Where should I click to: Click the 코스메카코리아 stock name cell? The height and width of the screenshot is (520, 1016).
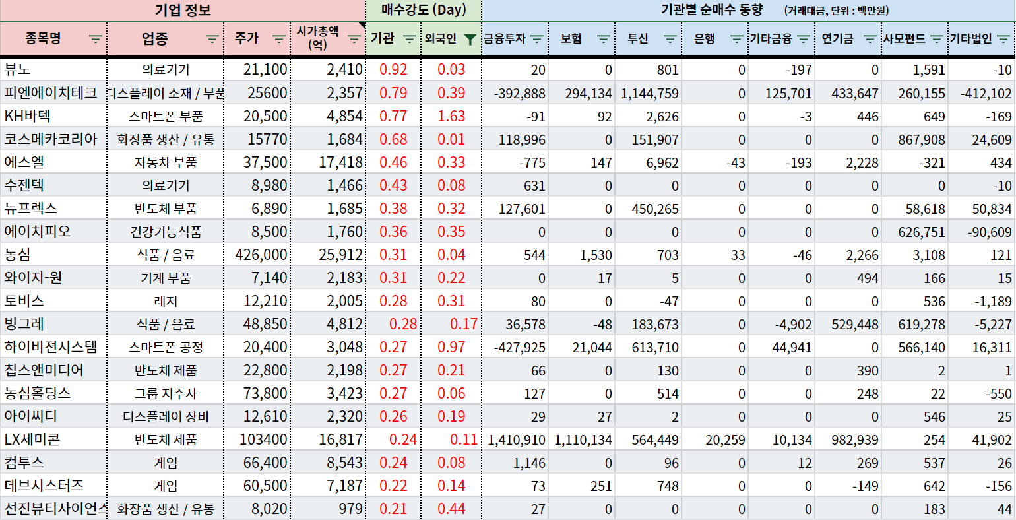click(53, 139)
